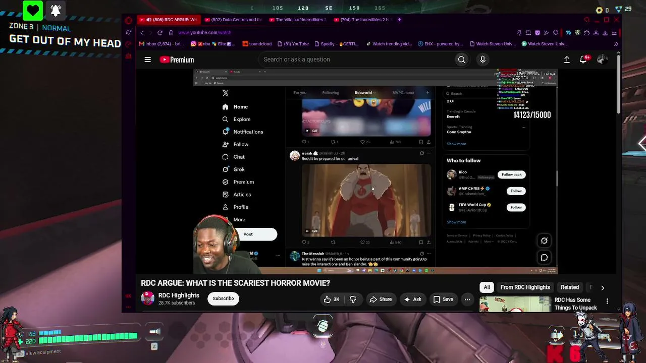
Task: Open the RDC Has Some Things thumbnail
Action: pyautogui.click(x=515, y=304)
